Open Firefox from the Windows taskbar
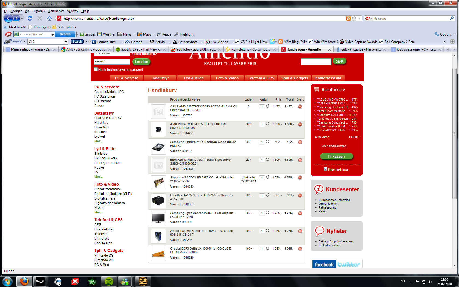This screenshot has height=287, width=459. (x=24, y=281)
